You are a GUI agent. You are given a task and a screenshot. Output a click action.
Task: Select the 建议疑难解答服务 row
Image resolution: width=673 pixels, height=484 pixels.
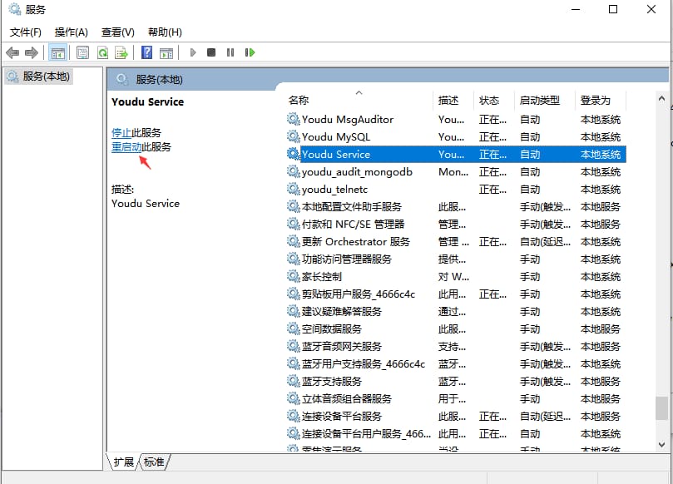456,312
